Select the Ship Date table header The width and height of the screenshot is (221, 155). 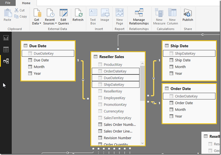click(189, 46)
